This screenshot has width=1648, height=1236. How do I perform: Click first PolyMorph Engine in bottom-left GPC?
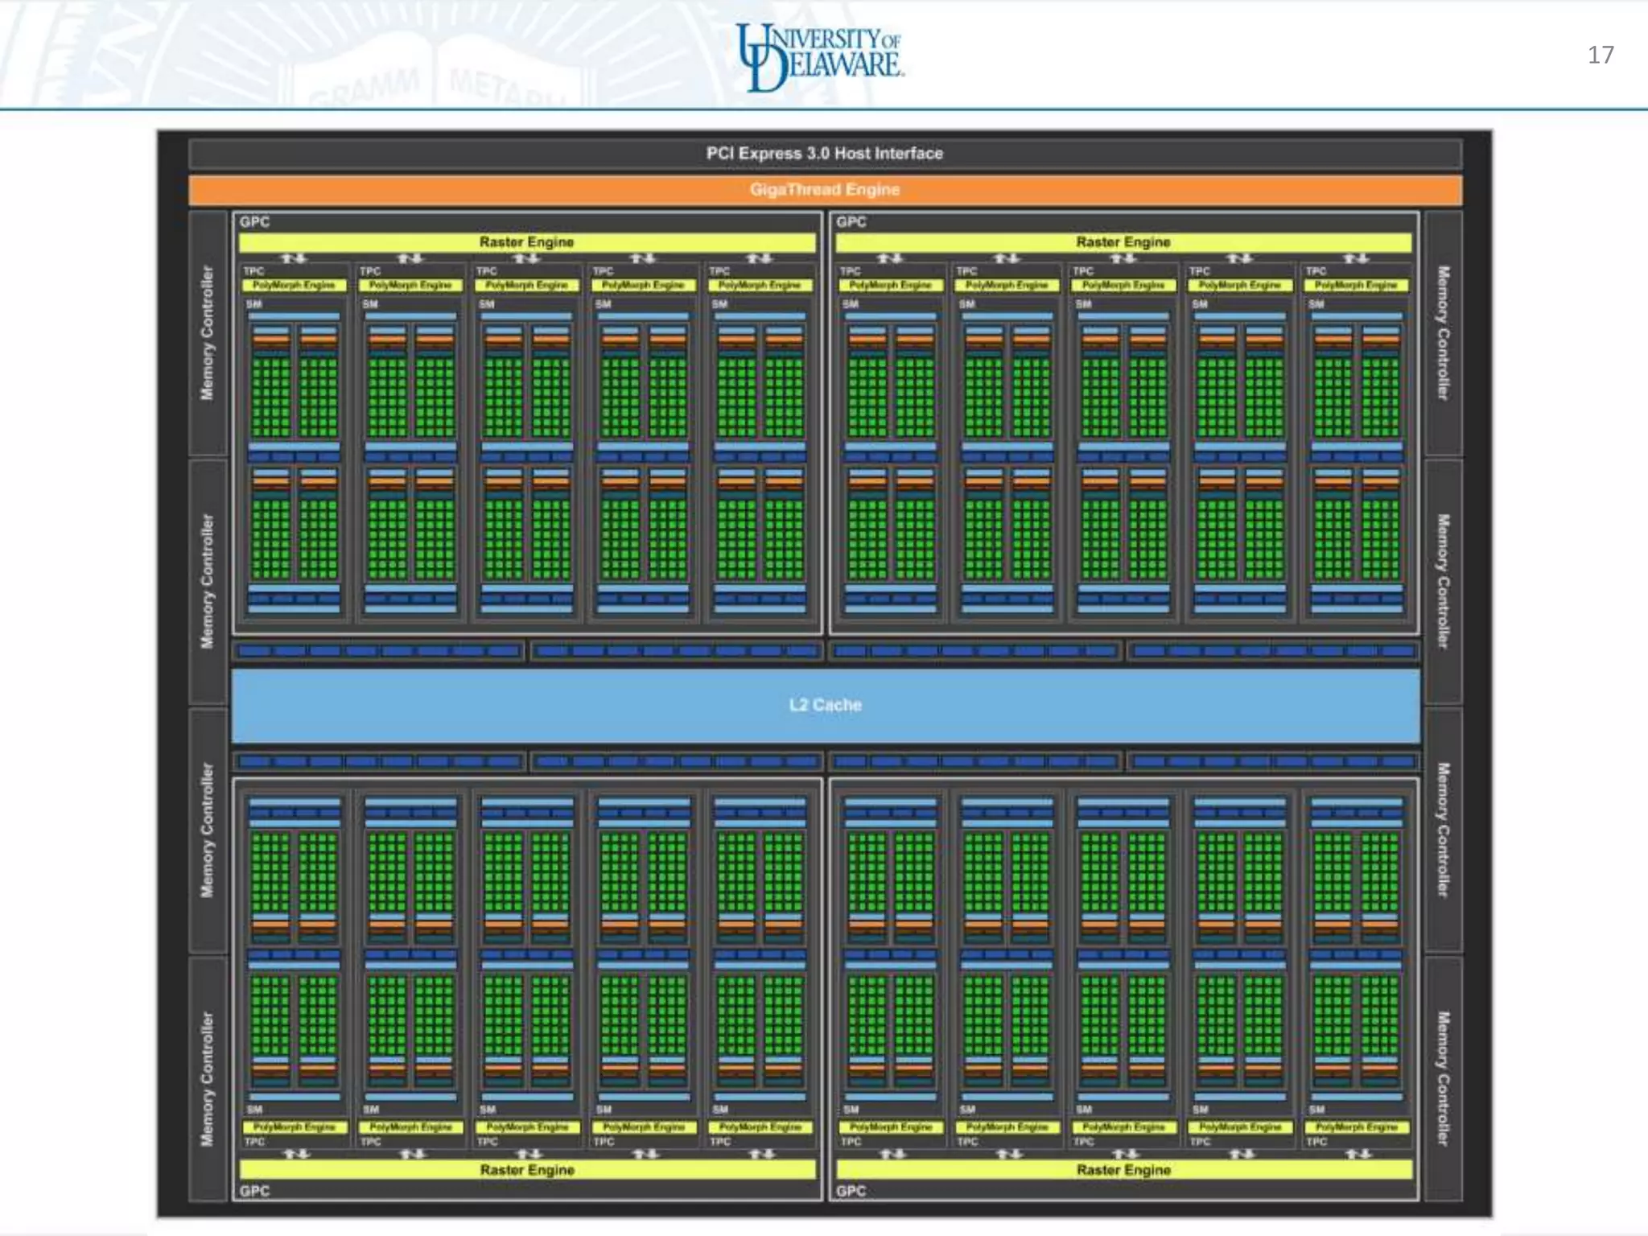coord(295,1127)
